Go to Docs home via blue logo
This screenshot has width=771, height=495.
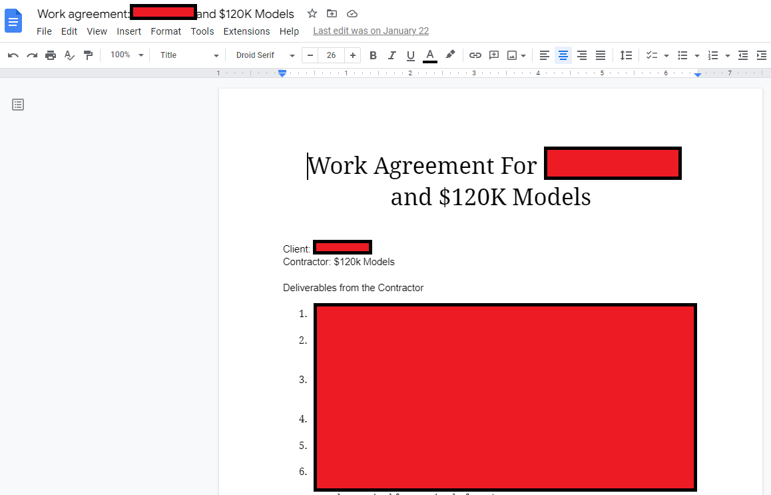[13, 21]
